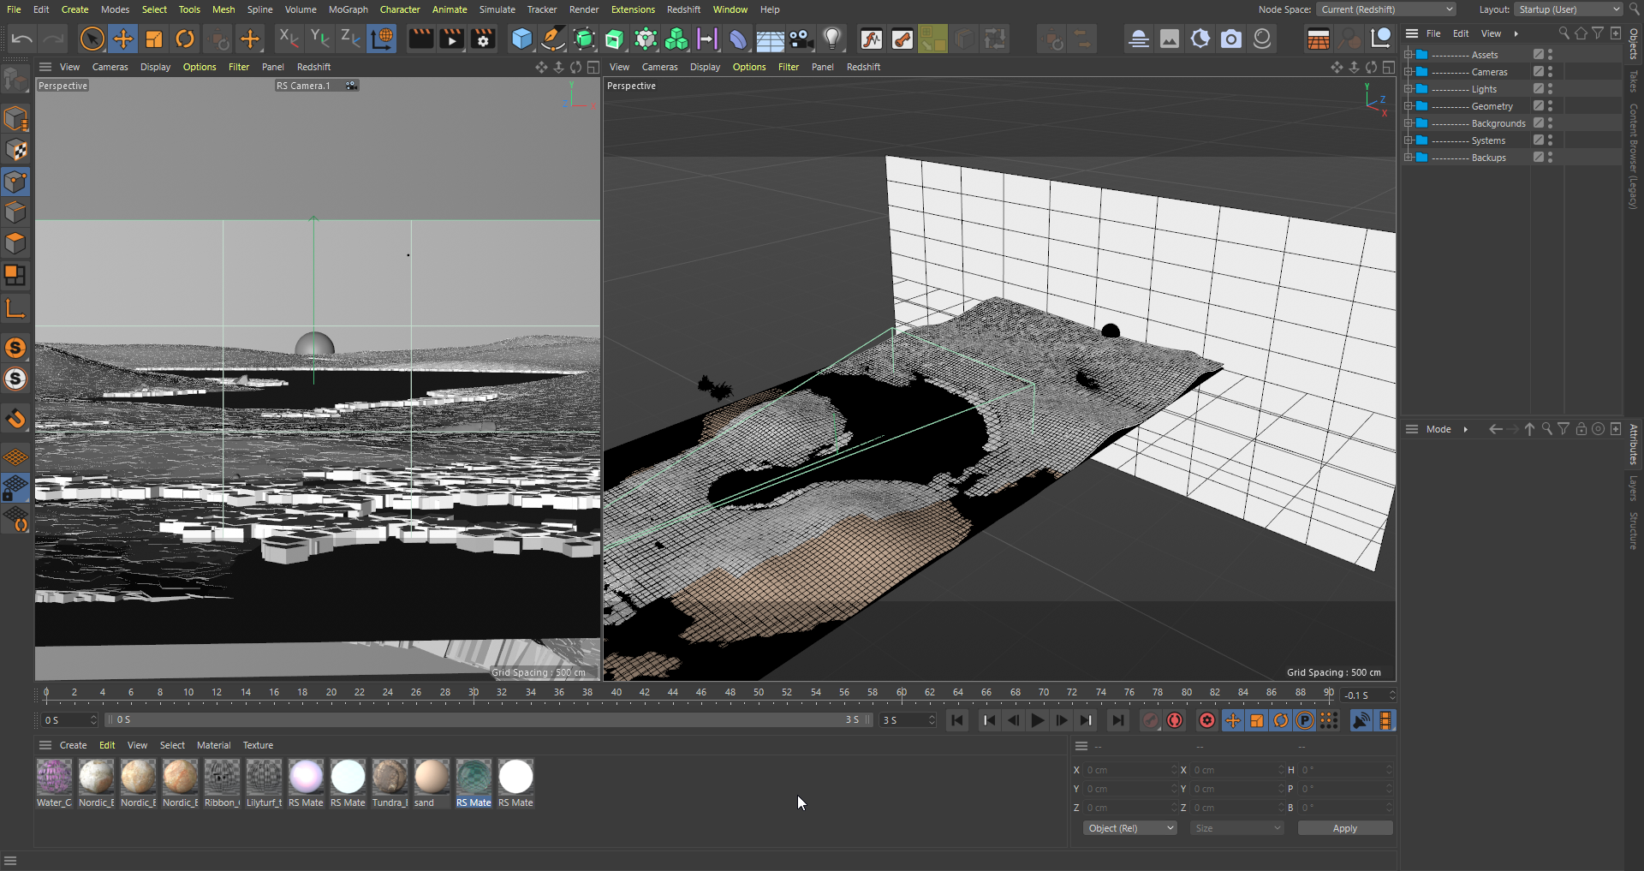Click the Redshift camera snapshot icon
The height and width of the screenshot is (871, 1644).
click(1231, 39)
